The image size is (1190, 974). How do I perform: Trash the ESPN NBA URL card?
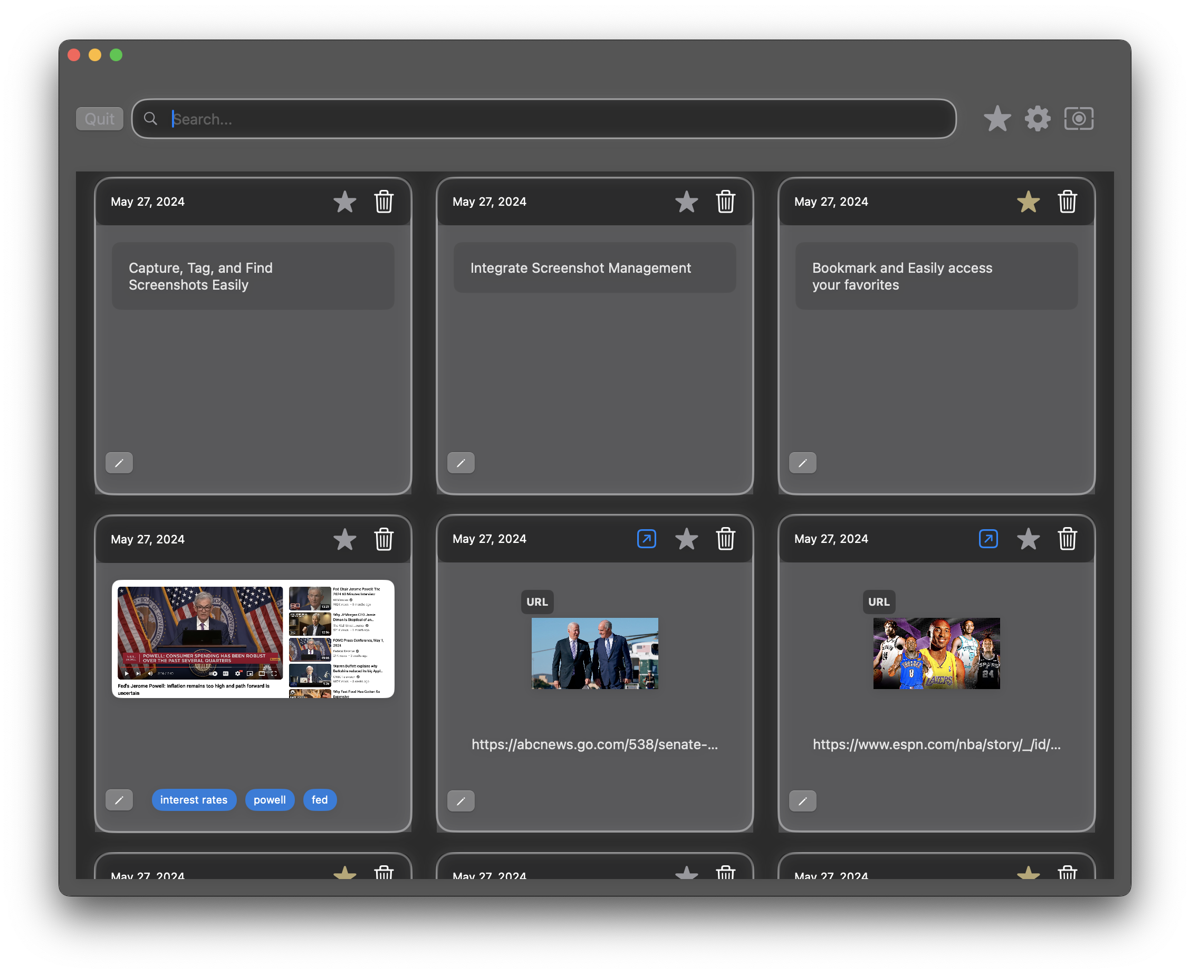pos(1067,539)
